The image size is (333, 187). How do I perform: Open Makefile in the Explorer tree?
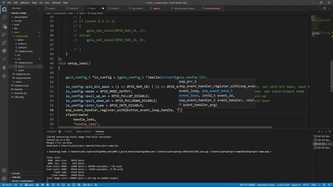pos(19,89)
